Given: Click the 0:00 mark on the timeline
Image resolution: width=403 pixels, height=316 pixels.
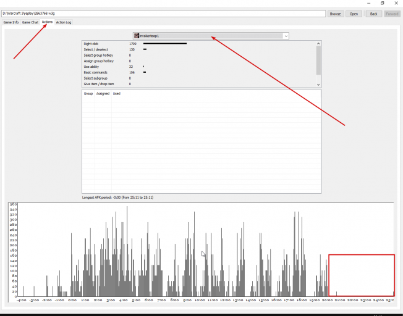Looking at the screenshot, I should coord(72,300).
